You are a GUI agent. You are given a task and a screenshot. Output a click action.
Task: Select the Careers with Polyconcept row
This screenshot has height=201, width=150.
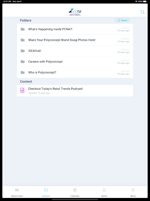pyautogui.click(x=75, y=62)
